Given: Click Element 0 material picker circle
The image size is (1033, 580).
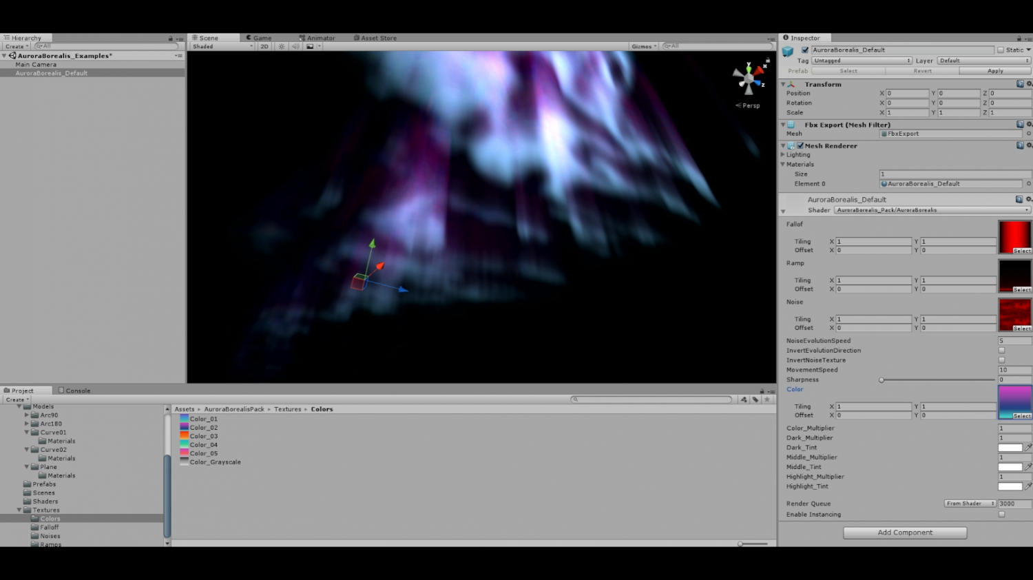Looking at the screenshot, I should pyautogui.click(x=1029, y=184).
